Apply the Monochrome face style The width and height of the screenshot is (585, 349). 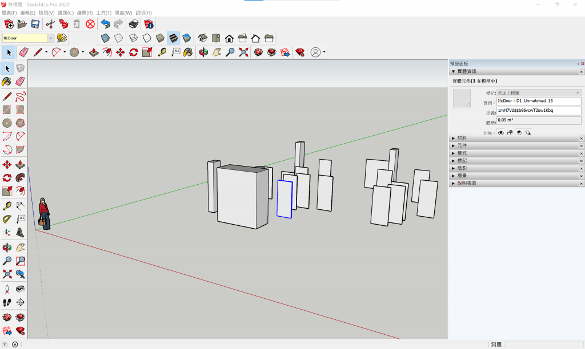[x=187, y=38]
